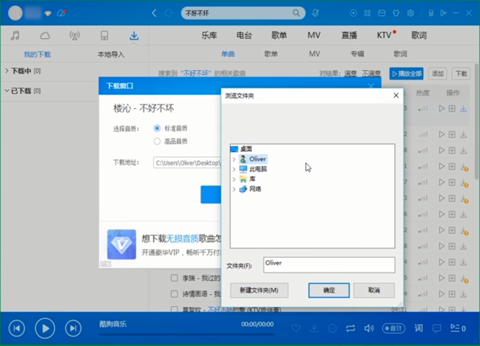The width and height of the screenshot is (480, 346).
Task: Show lyrics with the 词 icon
Action: 419,328
